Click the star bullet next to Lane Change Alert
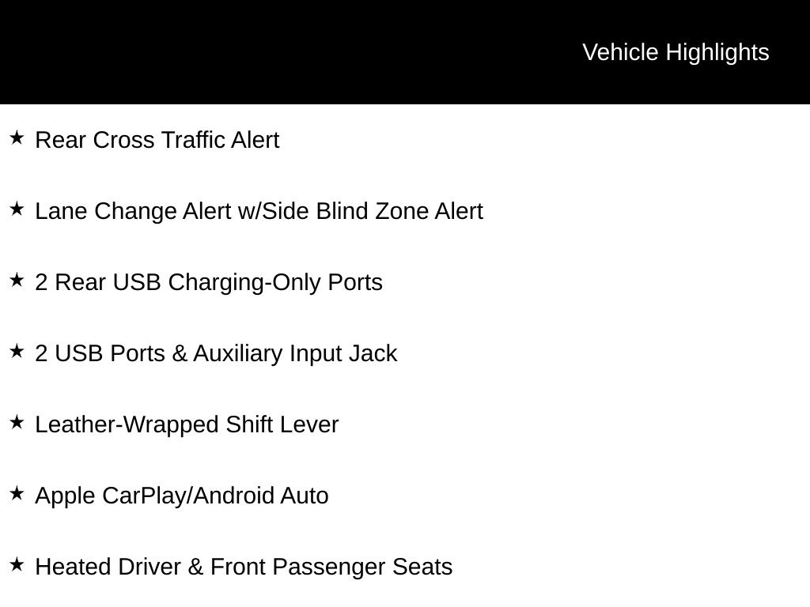The height and width of the screenshot is (607, 810). 17,209
